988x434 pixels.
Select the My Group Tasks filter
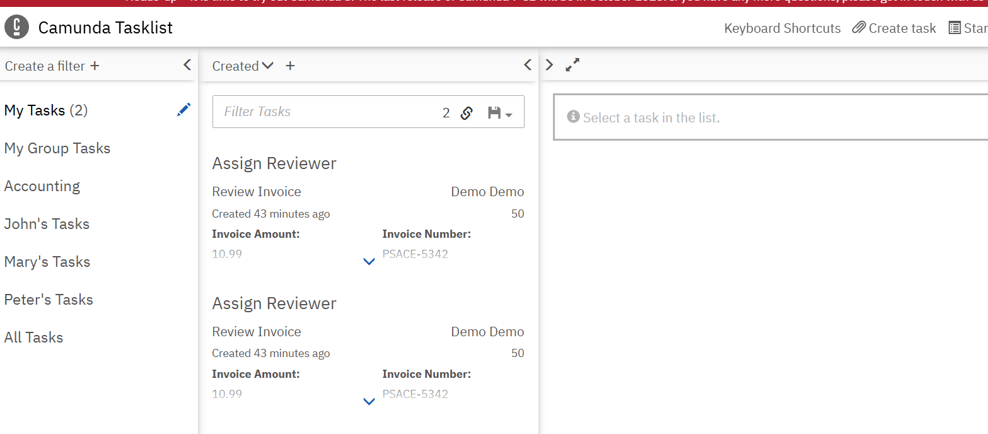[x=57, y=148]
